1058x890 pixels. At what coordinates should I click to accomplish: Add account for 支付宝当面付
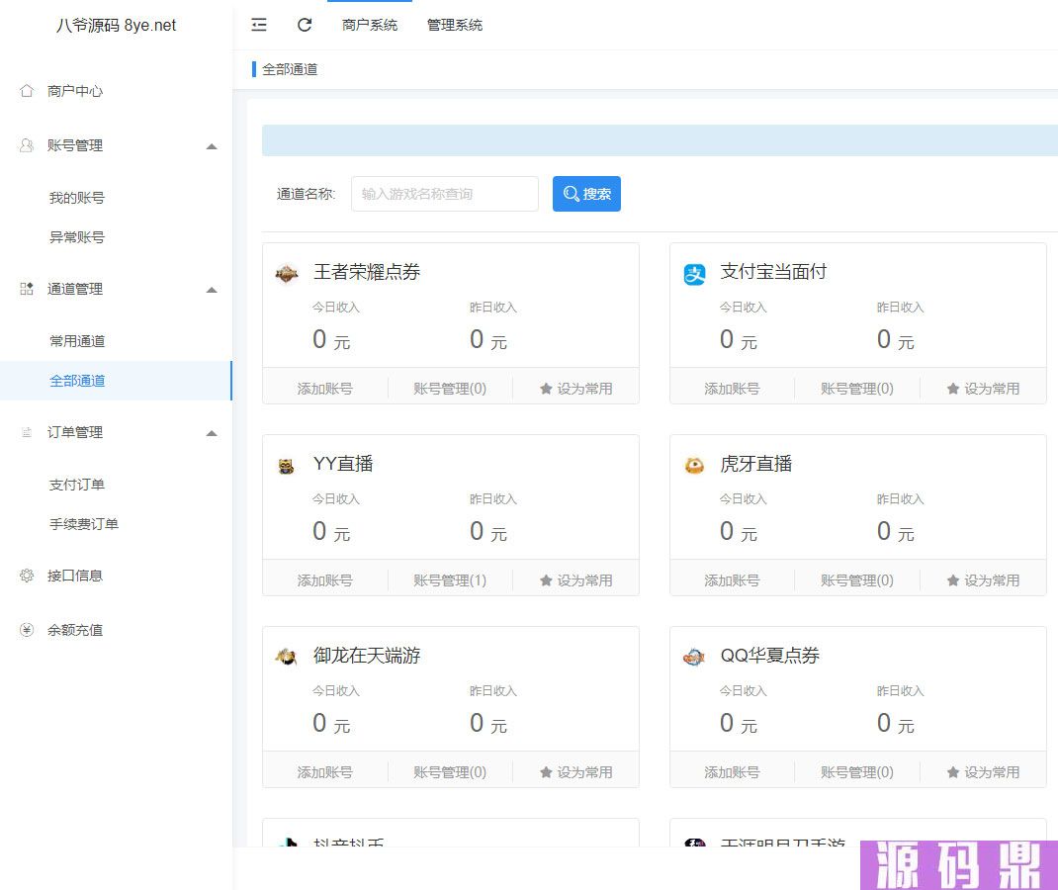pos(732,389)
